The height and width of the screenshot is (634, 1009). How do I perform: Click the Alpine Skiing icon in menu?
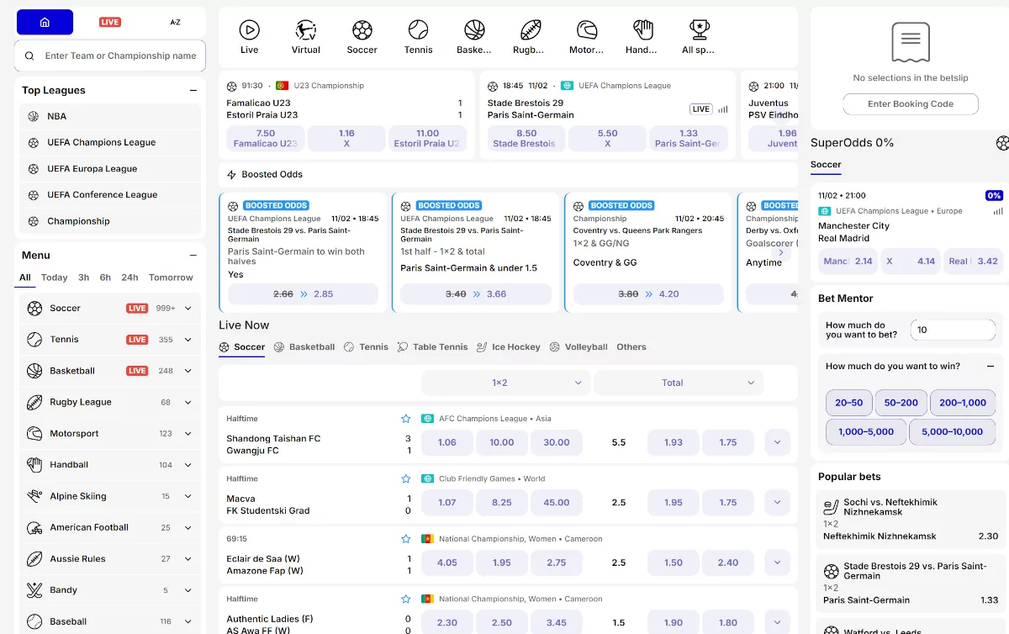34,496
